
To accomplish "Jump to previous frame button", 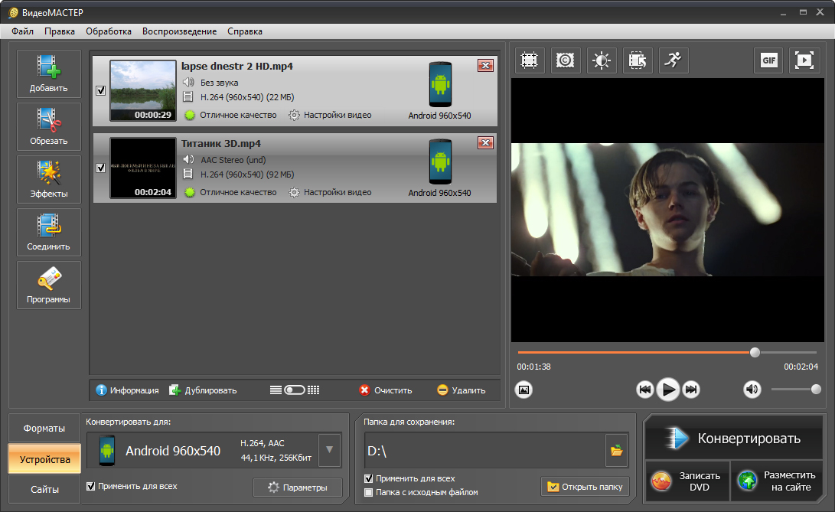I will point(645,390).
